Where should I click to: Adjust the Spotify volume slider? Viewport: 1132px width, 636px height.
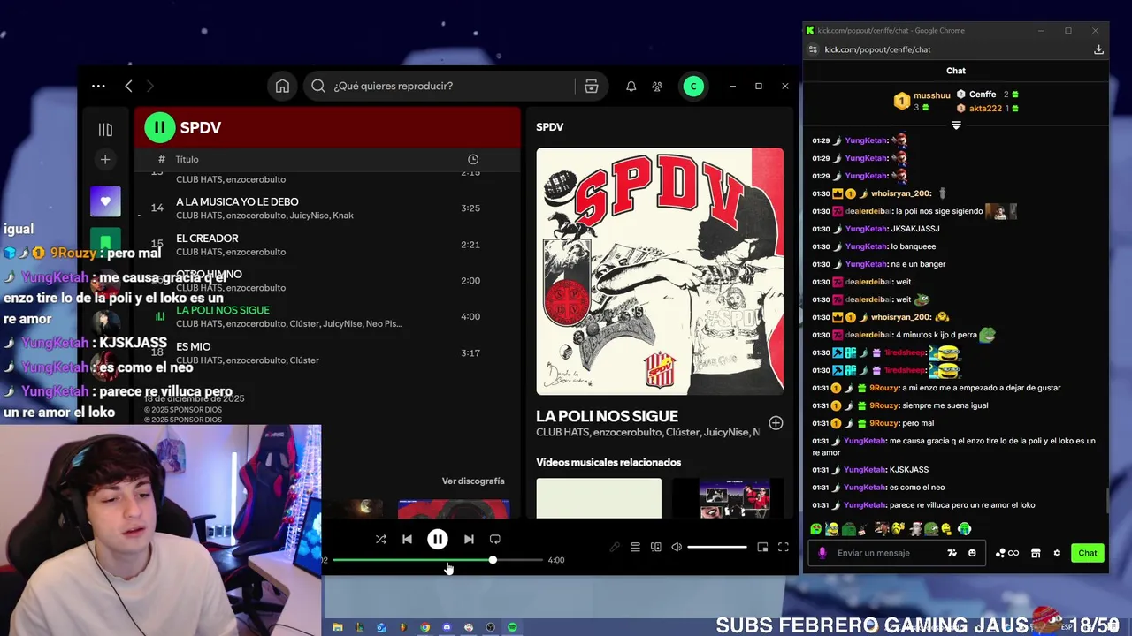coord(717,548)
